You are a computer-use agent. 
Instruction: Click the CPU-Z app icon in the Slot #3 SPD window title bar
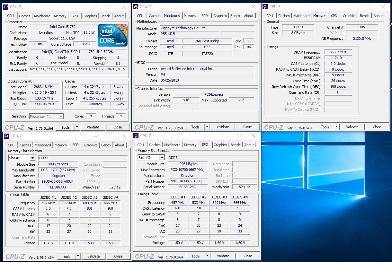click(136, 136)
